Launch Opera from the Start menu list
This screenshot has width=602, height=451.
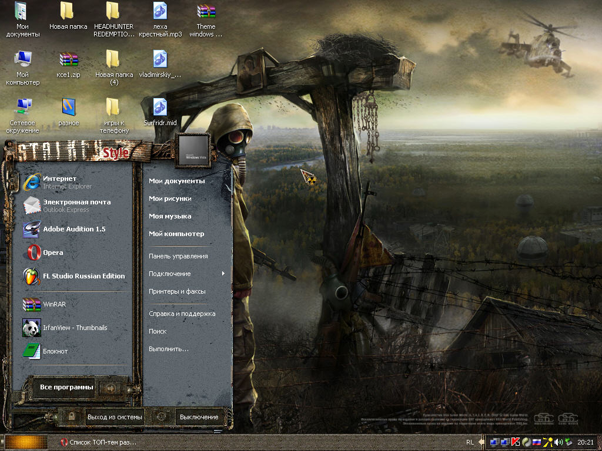tap(43, 253)
